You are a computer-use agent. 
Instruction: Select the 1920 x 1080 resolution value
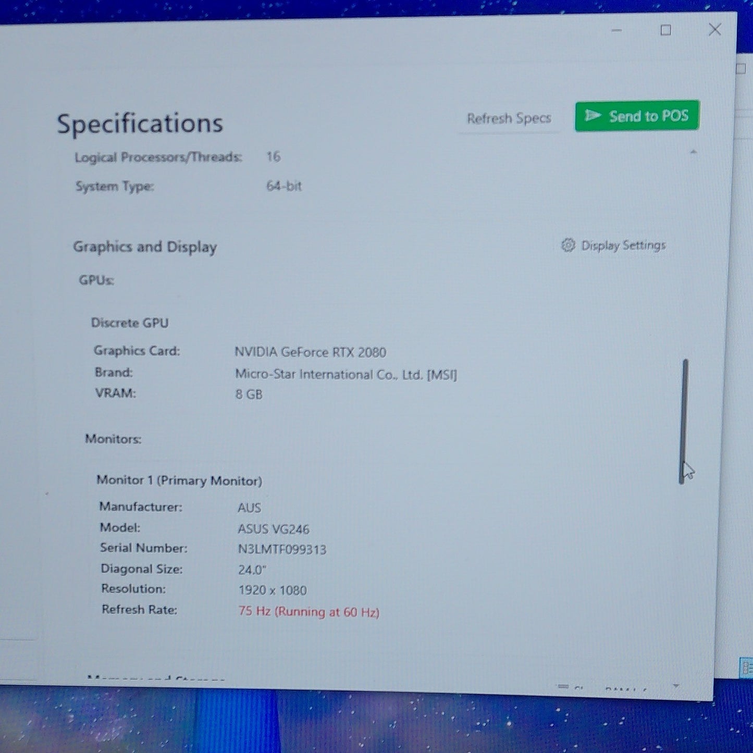point(273,590)
